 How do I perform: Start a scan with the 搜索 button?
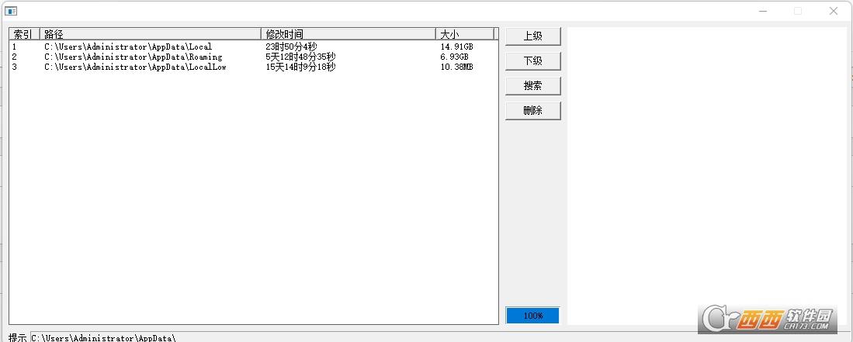coord(532,86)
